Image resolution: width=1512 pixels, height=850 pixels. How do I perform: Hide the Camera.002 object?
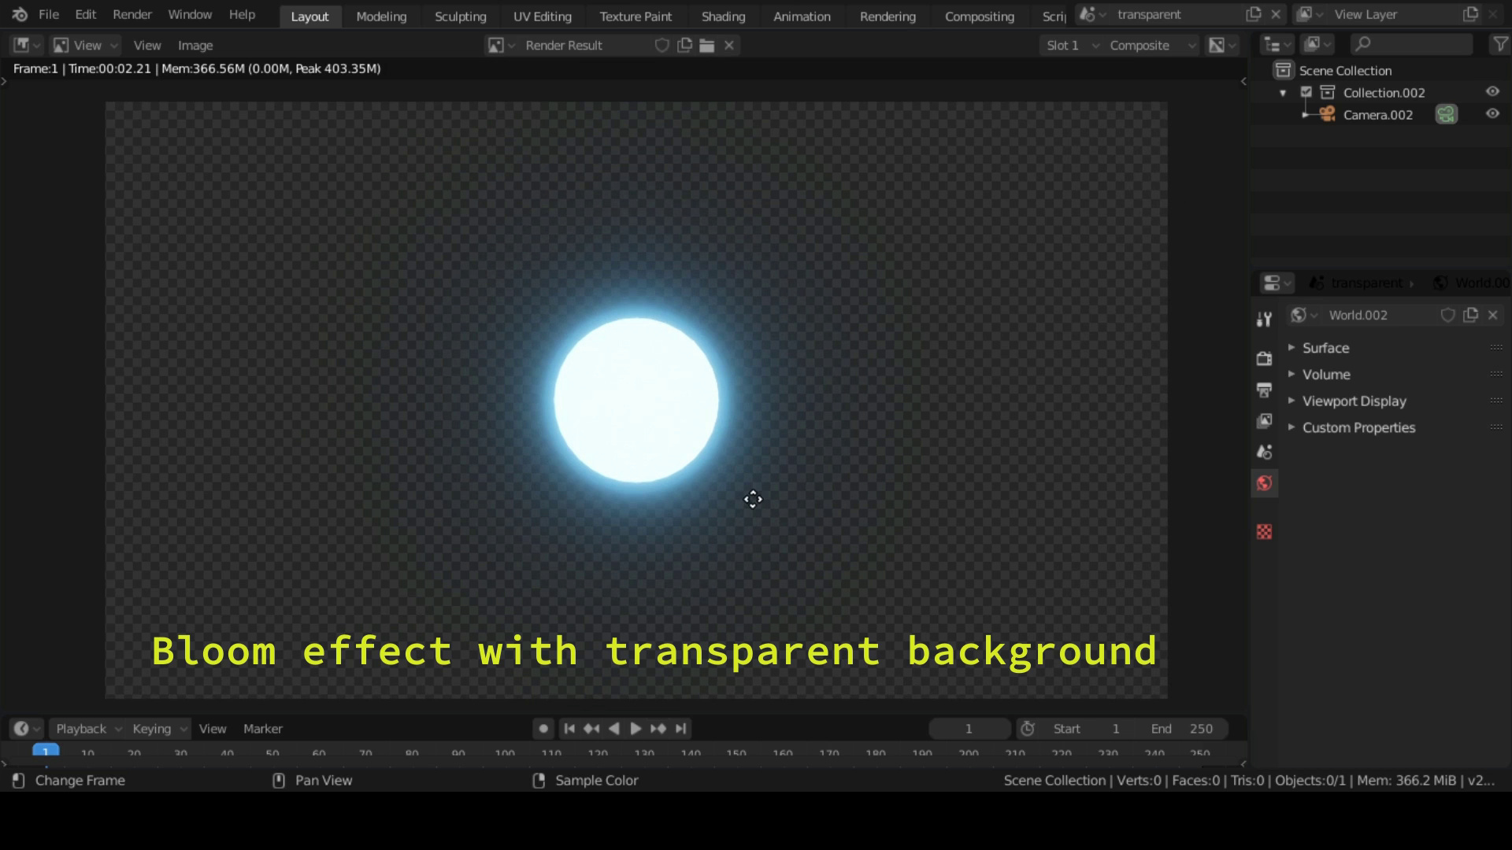coord(1493,113)
